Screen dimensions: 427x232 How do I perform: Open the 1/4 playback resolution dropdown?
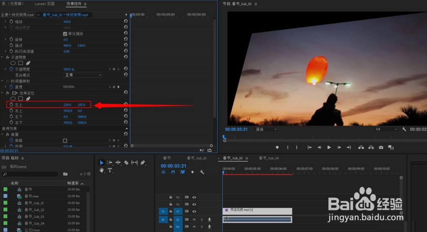pos(386,129)
